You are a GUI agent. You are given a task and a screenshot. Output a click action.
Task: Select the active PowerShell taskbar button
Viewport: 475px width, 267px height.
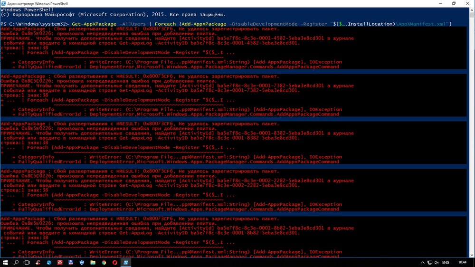[x=126, y=262]
